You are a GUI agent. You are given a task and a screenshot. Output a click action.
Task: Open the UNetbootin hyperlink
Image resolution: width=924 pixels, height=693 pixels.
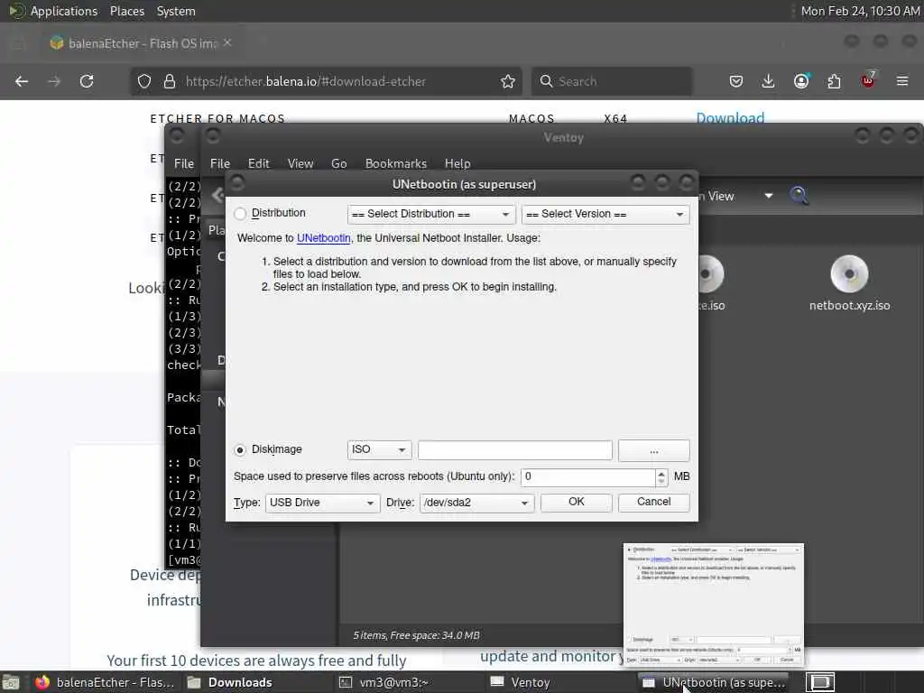point(324,238)
